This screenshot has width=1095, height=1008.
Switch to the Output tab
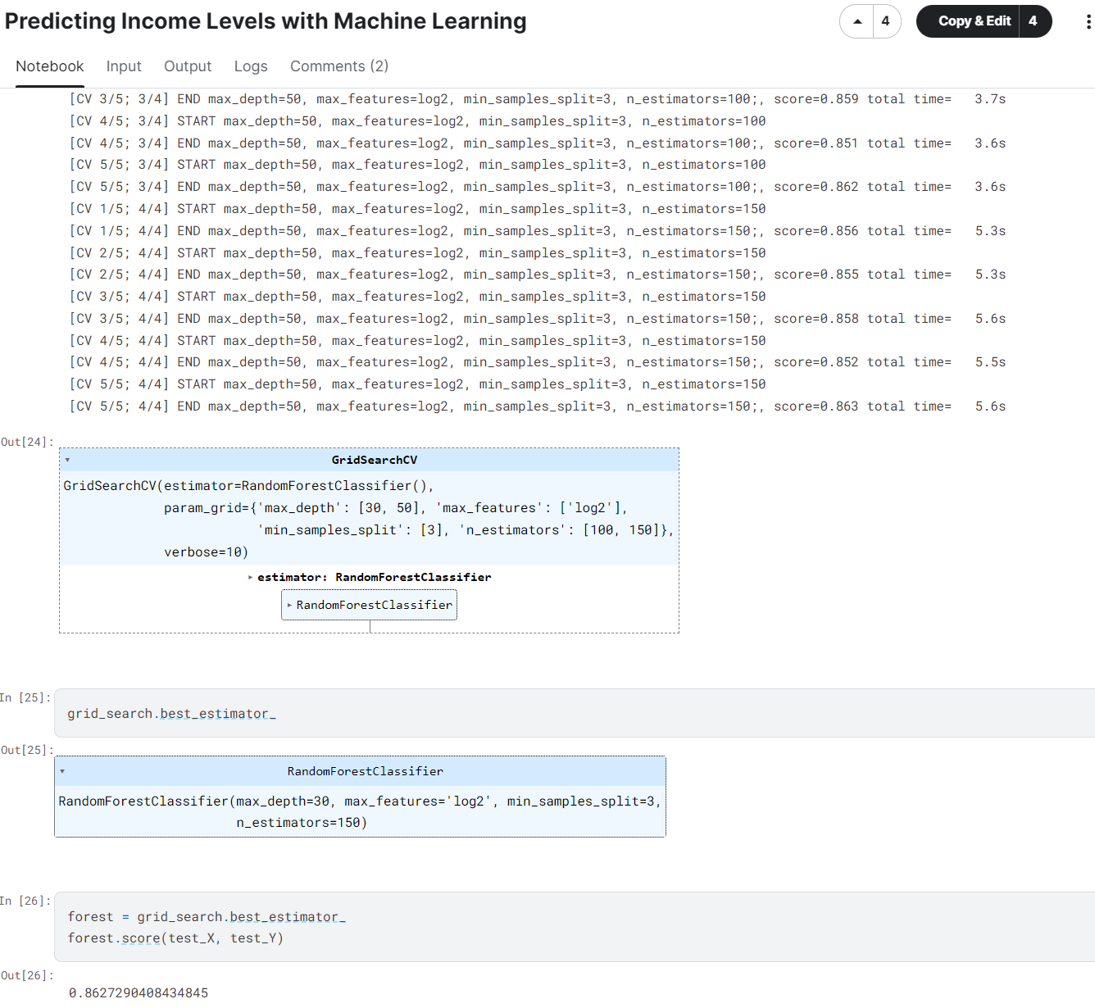tap(188, 66)
